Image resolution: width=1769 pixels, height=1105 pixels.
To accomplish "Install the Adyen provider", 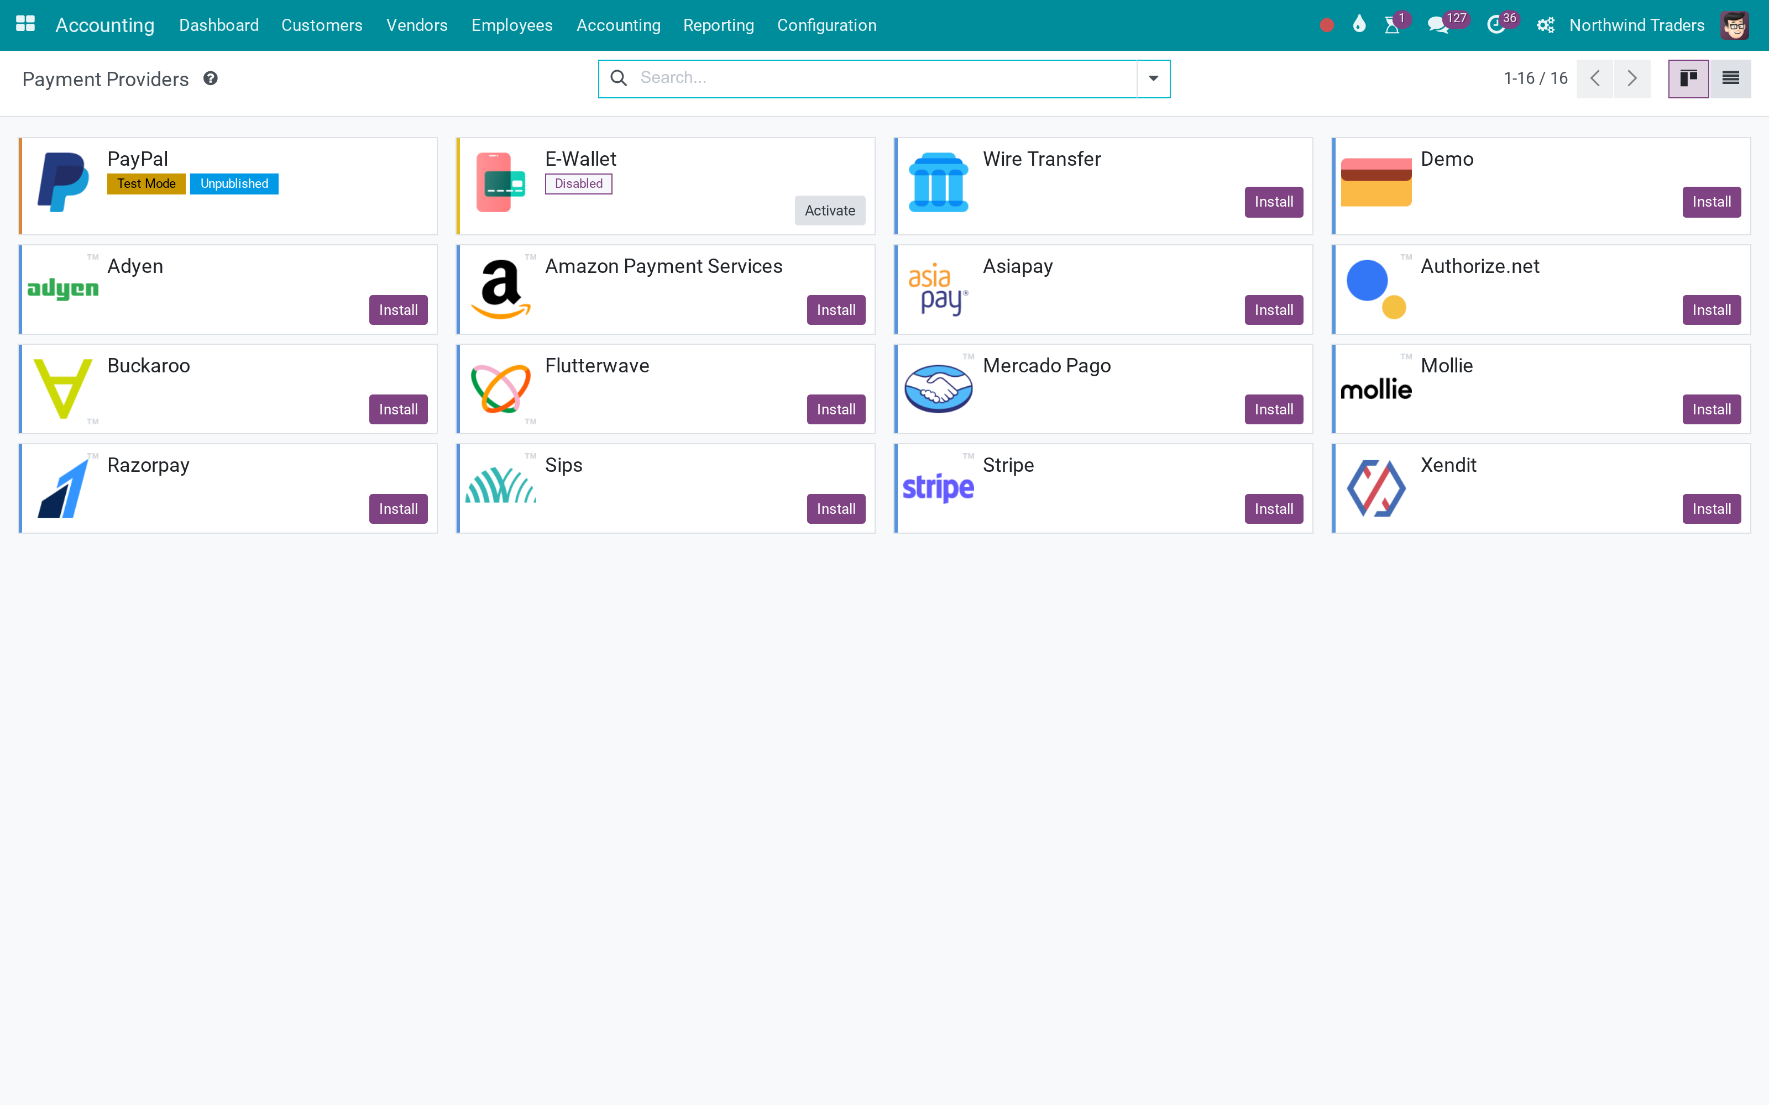I will [399, 310].
